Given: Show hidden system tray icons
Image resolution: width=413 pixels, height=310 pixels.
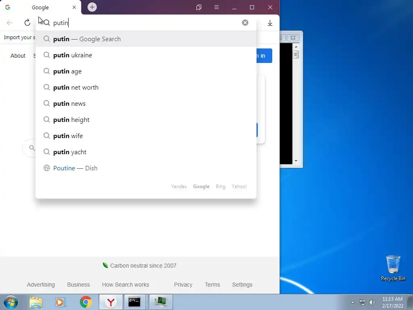Looking at the screenshot, I should 353,302.
